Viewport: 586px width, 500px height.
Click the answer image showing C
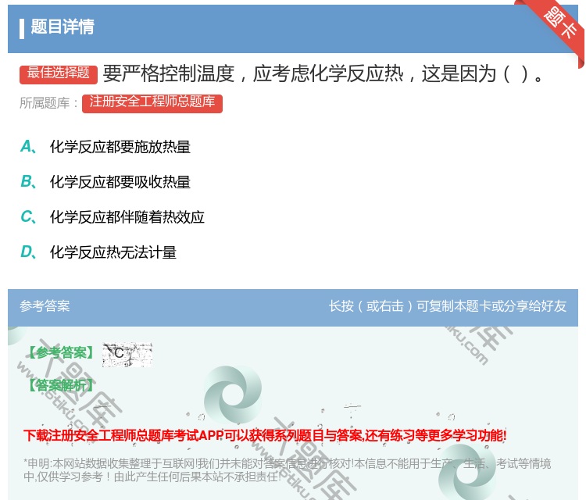click(x=127, y=354)
